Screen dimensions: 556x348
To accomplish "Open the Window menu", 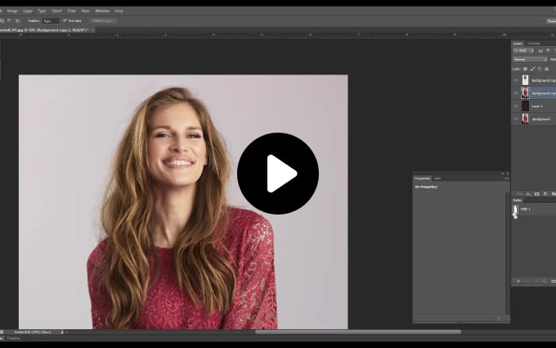I will 102,11.
